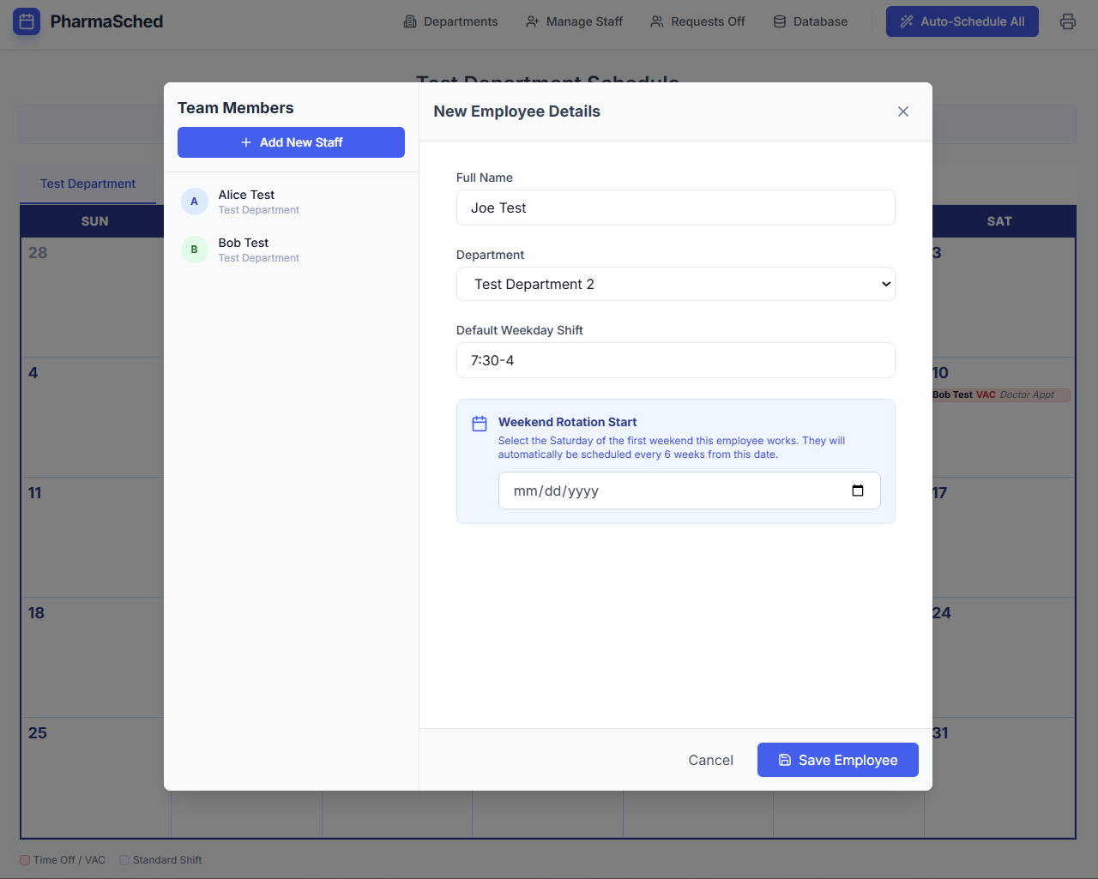Click Alice Test's avatar icon
Screen dimensions: 1098x879
(194, 202)
